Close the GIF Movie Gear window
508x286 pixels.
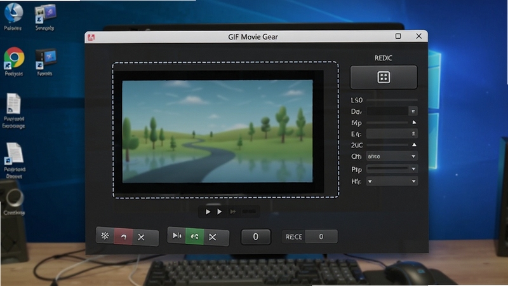click(419, 36)
